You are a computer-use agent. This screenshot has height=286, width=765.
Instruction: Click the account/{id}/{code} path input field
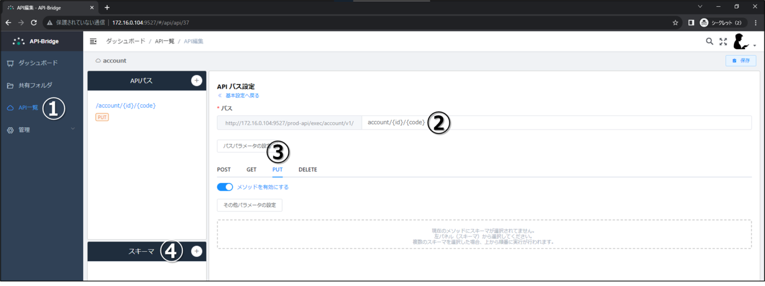[x=498, y=122]
